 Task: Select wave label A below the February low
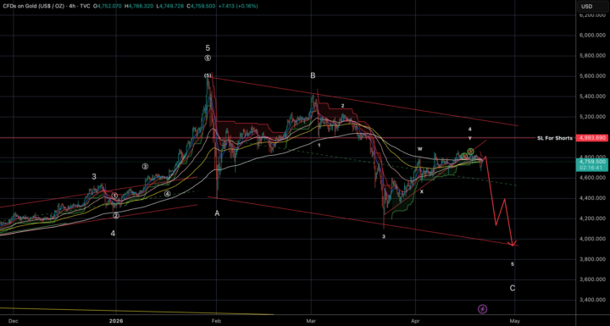217,213
